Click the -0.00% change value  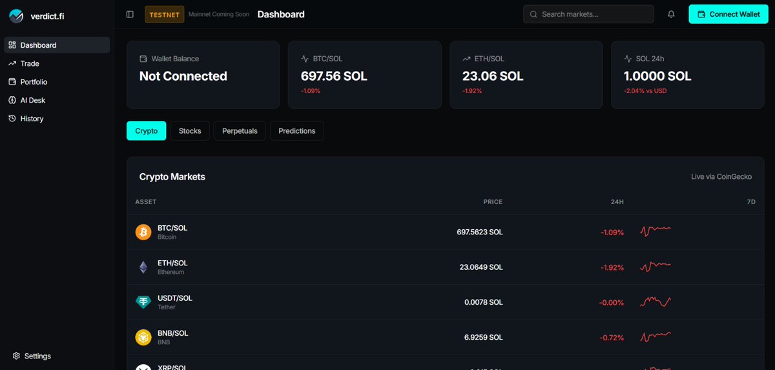(x=612, y=302)
